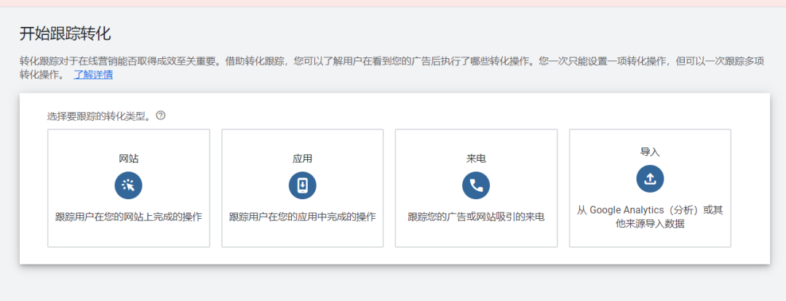Select the 网站 conversion type card
This screenshot has width=786, height=301.
pyautogui.click(x=129, y=188)
